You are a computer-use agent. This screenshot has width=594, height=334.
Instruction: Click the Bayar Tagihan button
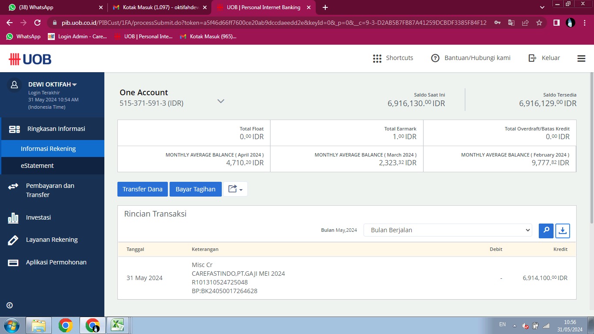pos(196,189)
